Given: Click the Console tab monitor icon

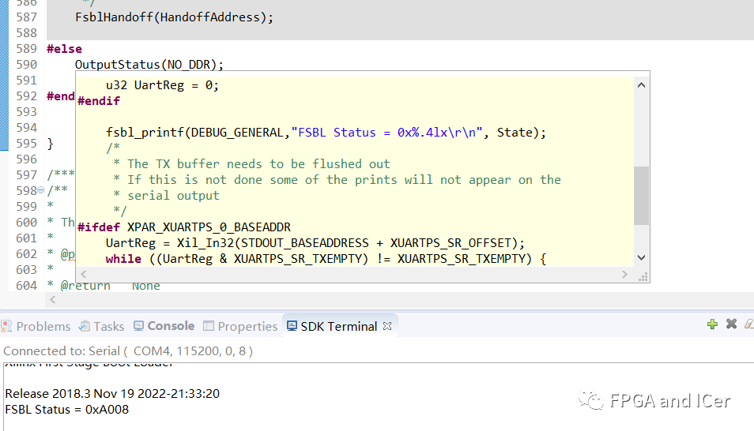Looking at the screenshot, I should [x=138, y=326].
